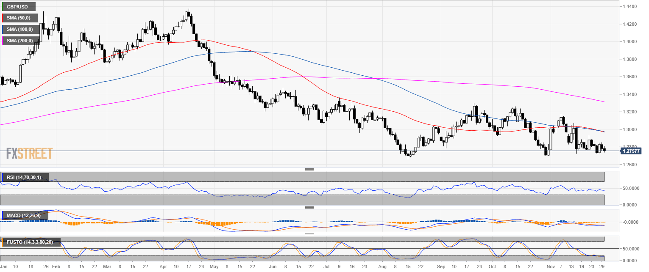The width and height of the screenshot is (649, 272).
Task: Click the Aug label on the date axis
Action: tap(382, 267)
